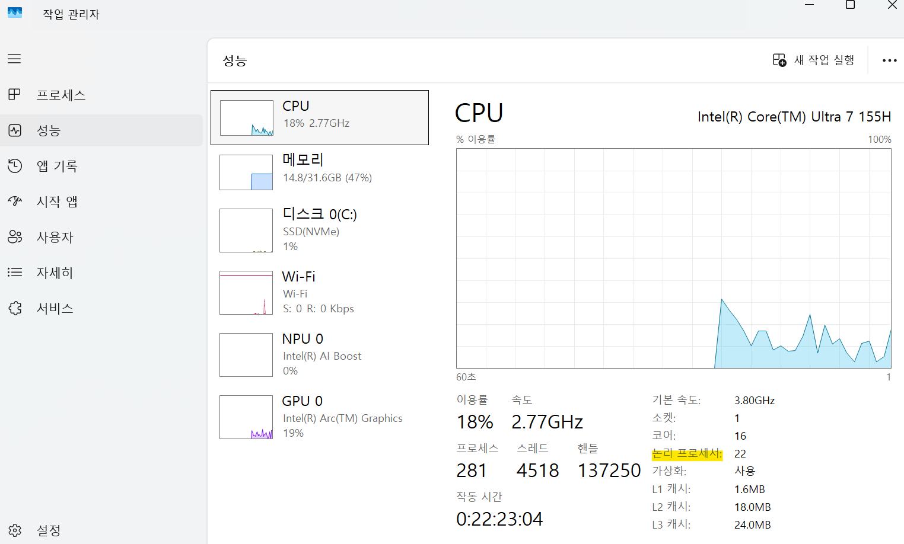This screenshot has width=904, height=544.
Task: Select the GPU 0 Intel Arc Graphics entry
Action: 320,417
